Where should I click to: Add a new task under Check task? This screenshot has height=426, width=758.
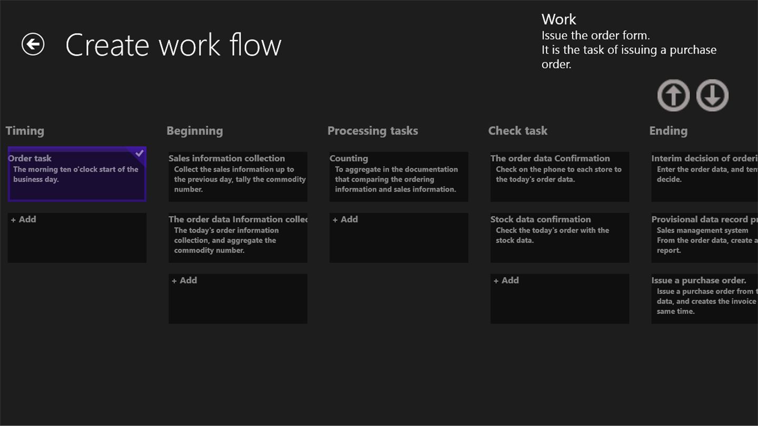click(x=560, y=298)
